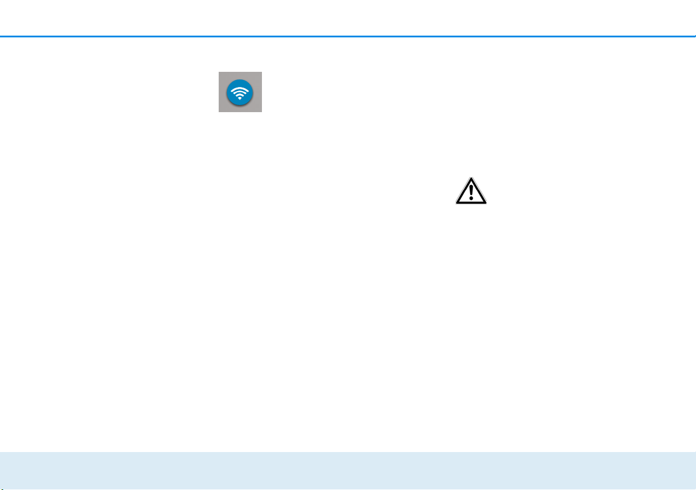Click the light blue footer bar
Screen dimensions: 696x490
[x=348, y=471]
